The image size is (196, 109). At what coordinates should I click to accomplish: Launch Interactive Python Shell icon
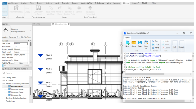[x=90, y=8]
